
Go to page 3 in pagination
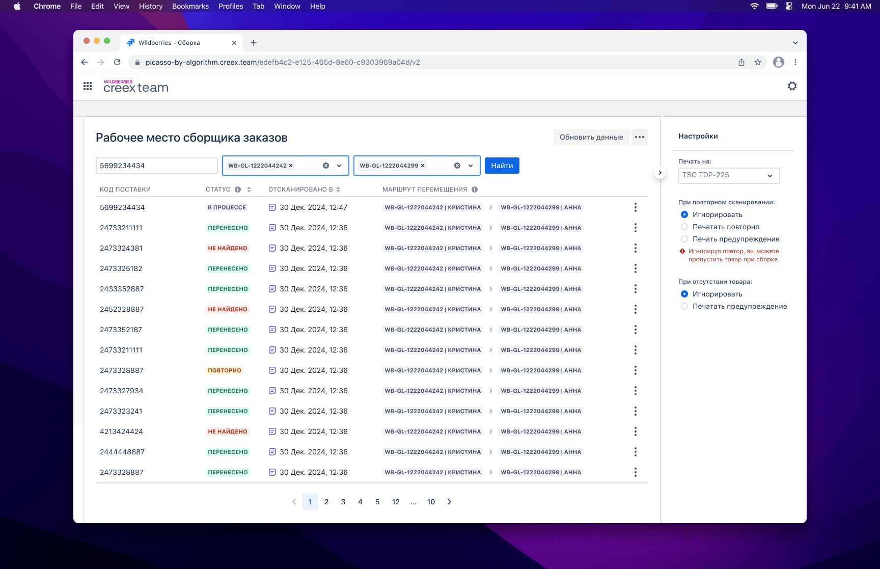[x=343, y=502]
